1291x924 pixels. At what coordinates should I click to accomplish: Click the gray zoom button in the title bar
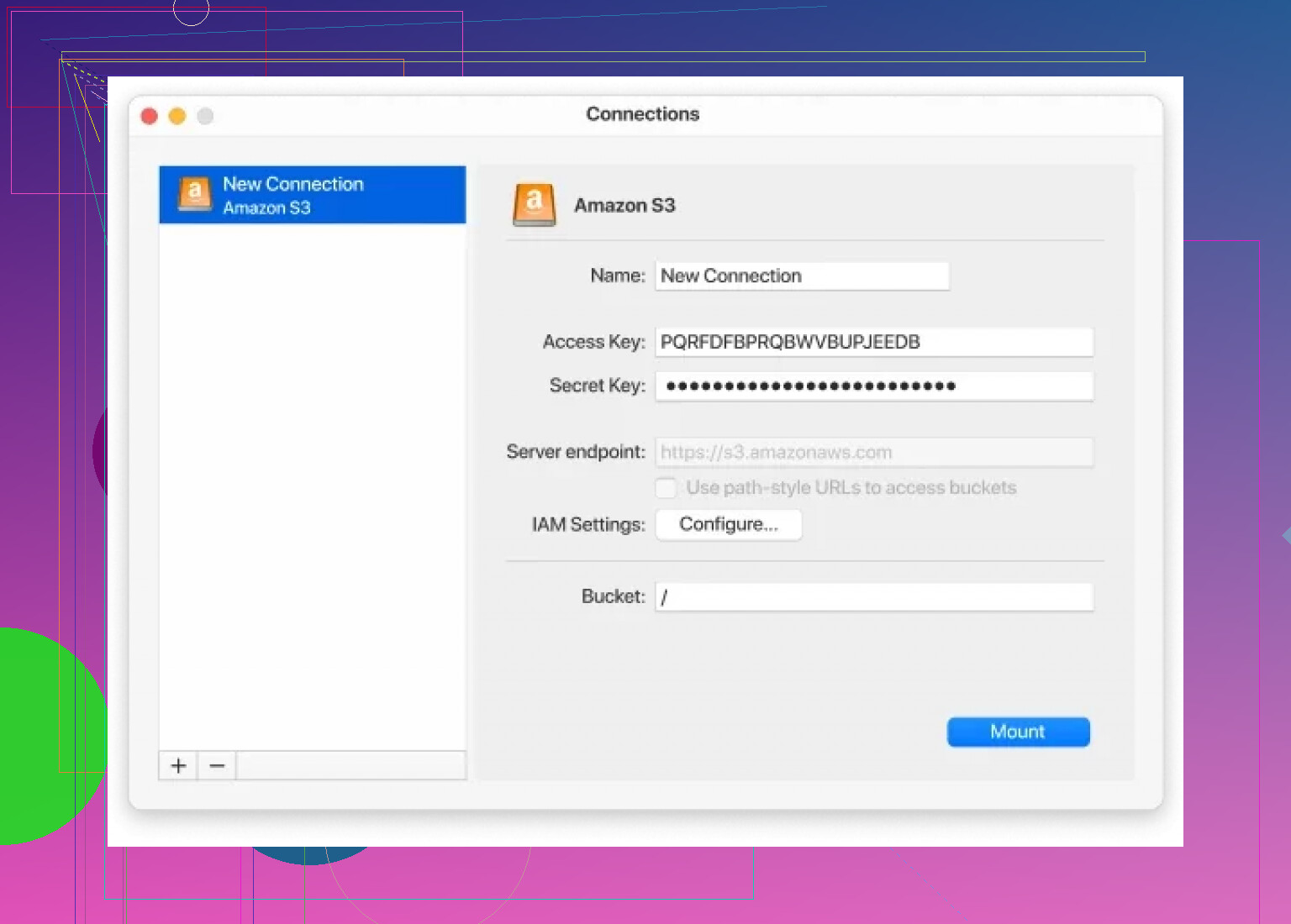pos(205,116)
